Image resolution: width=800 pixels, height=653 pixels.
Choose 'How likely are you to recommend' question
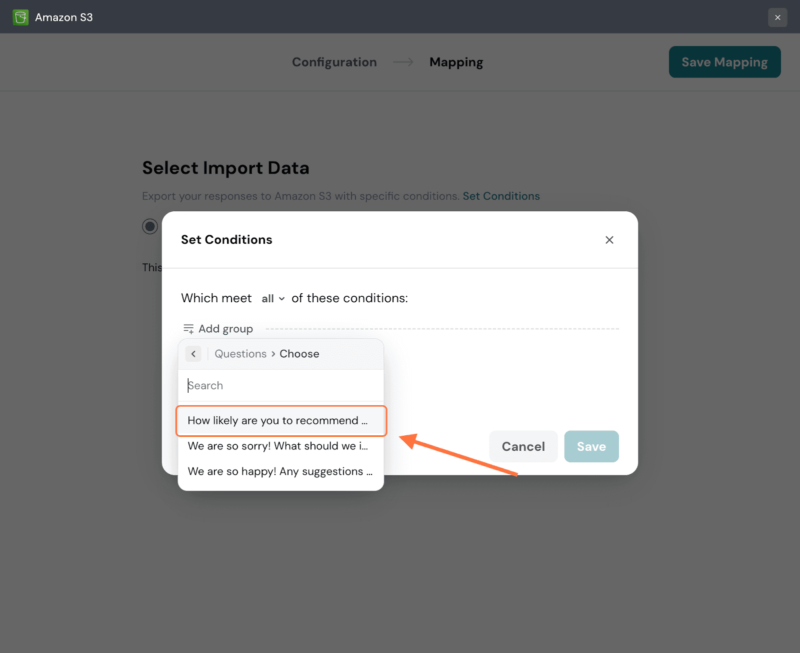point(277,421)
